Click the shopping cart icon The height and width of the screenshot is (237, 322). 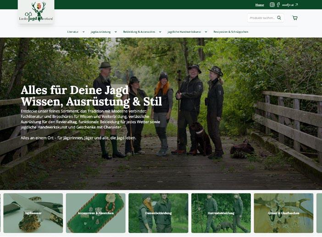(295, 18)
